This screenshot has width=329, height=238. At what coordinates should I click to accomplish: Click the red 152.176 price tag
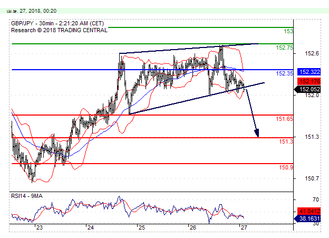click(x=309, y=81)
